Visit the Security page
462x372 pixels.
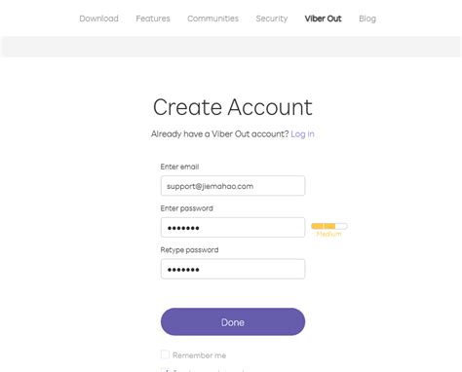272,19
